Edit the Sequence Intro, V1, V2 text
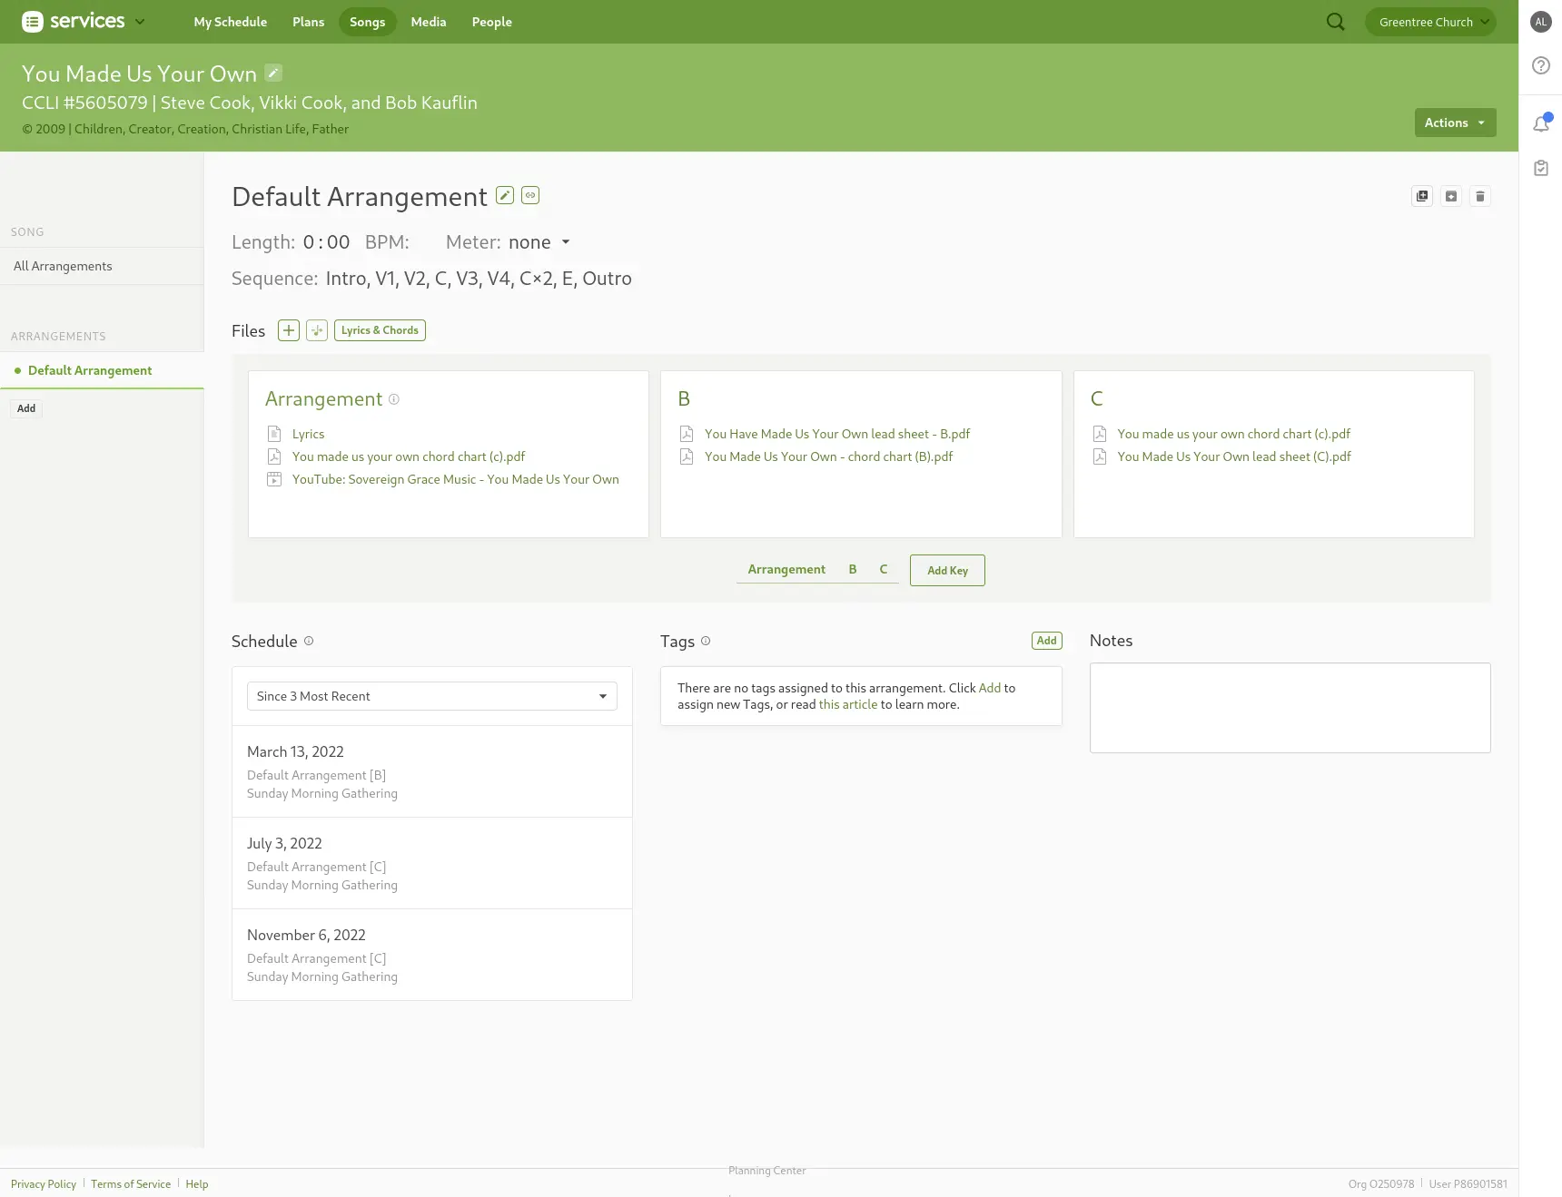The height and width of the screenshot is (1197, 1562). tap(479, 279)
